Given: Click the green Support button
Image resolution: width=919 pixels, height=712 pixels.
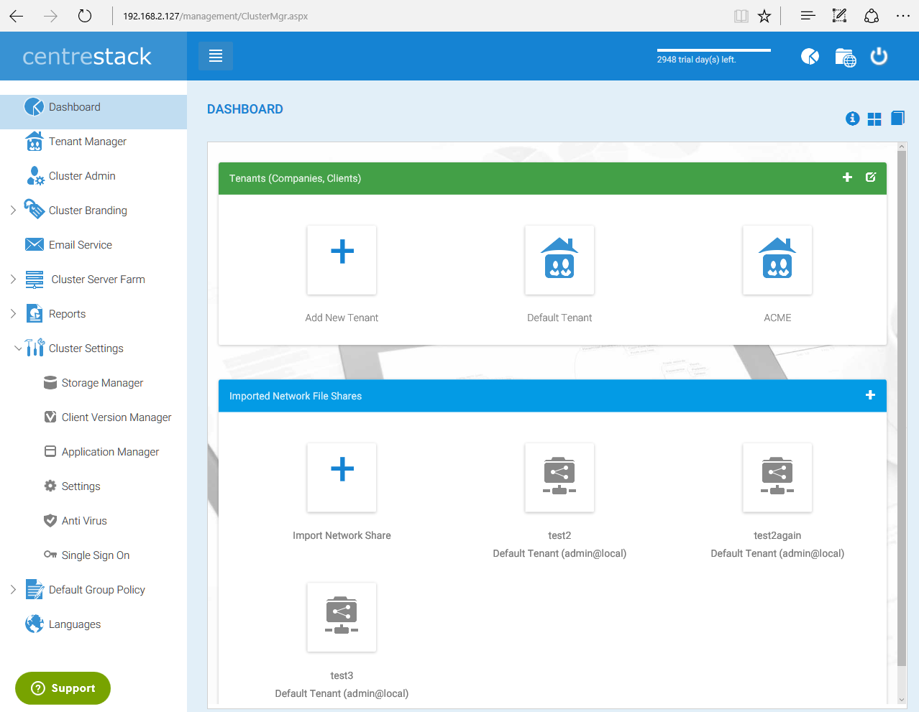Looking at the screenshot, I should [63, 688].
